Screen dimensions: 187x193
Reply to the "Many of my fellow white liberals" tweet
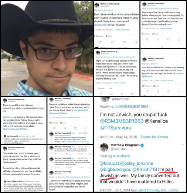click(54, 128)
